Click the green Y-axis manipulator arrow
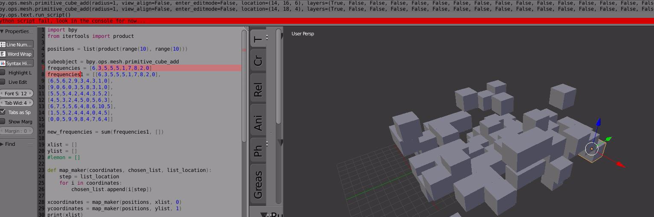 coord(608,139)
